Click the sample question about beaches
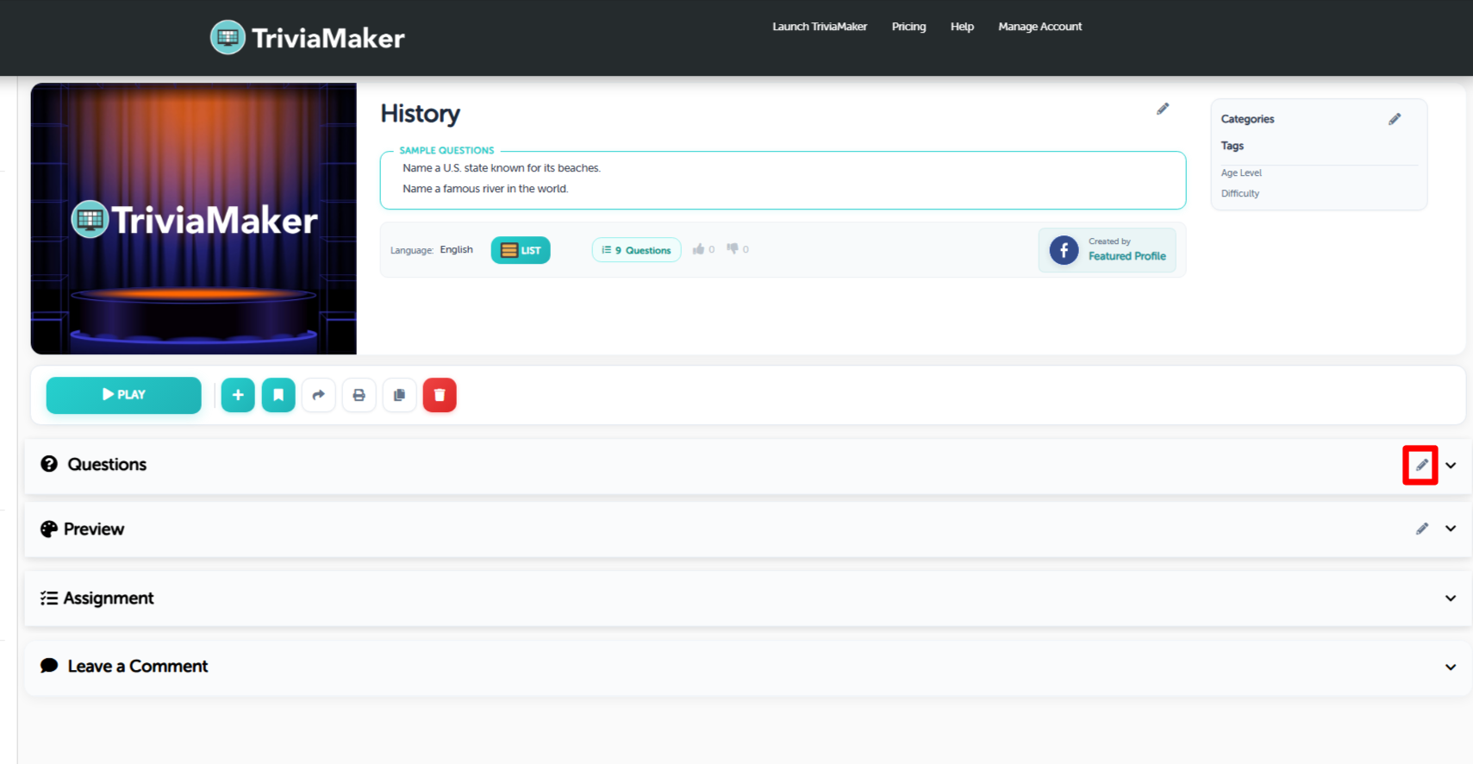This screenshot has width=1473, height=764. point(502,168)
